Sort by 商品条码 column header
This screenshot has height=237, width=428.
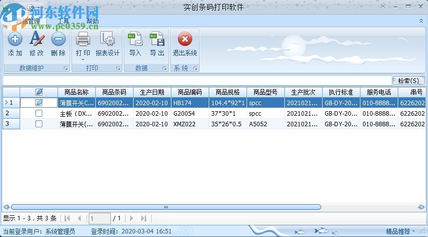click(x=114, y=92)
